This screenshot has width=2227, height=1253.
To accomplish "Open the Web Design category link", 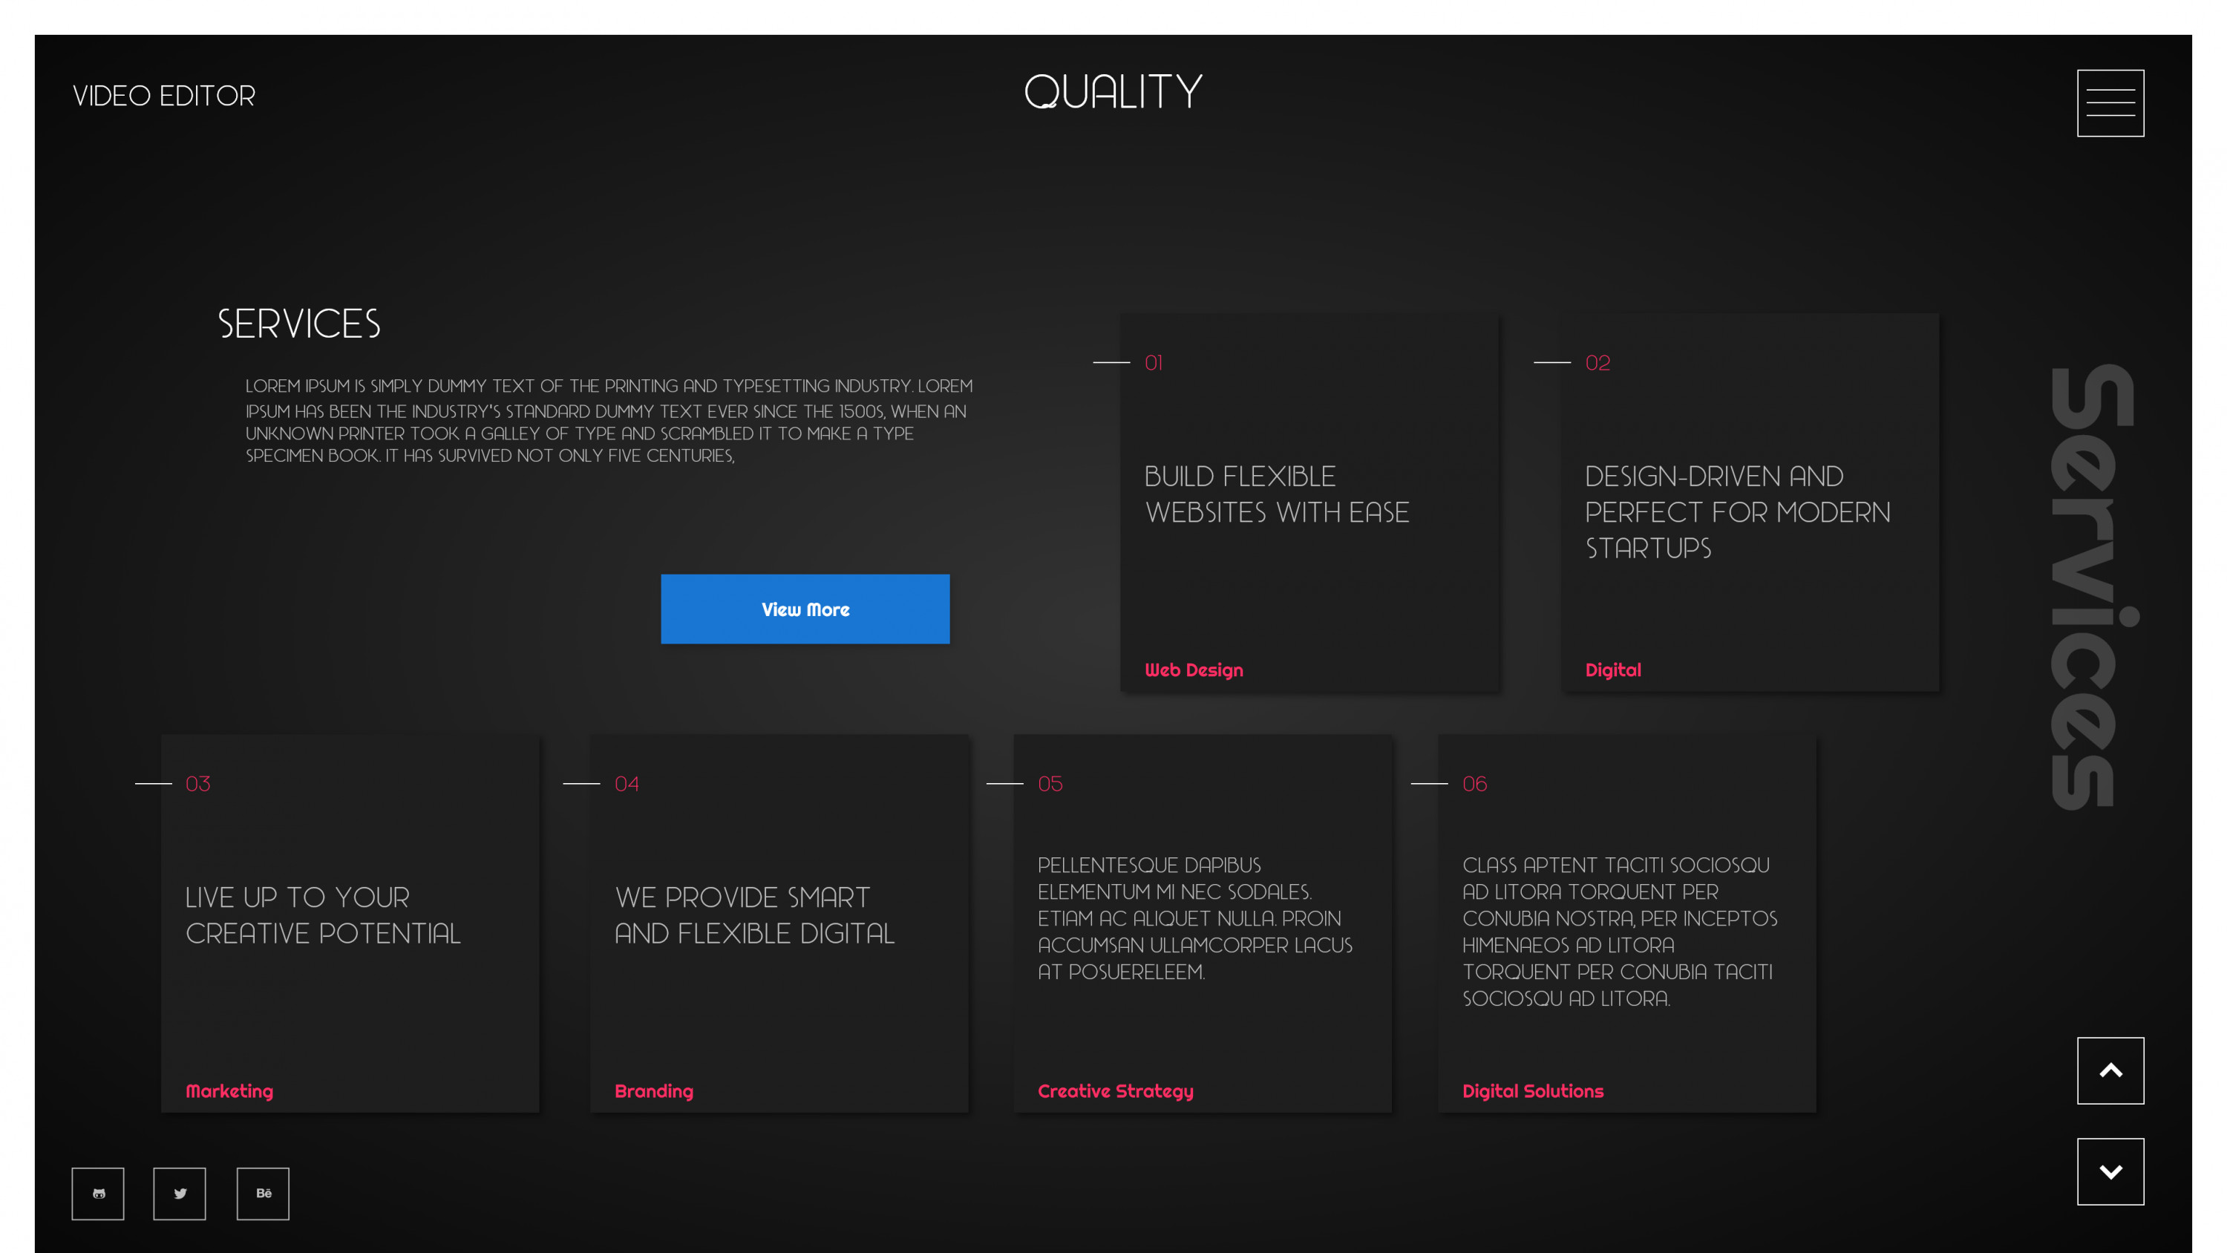I will coord(1193,670).
